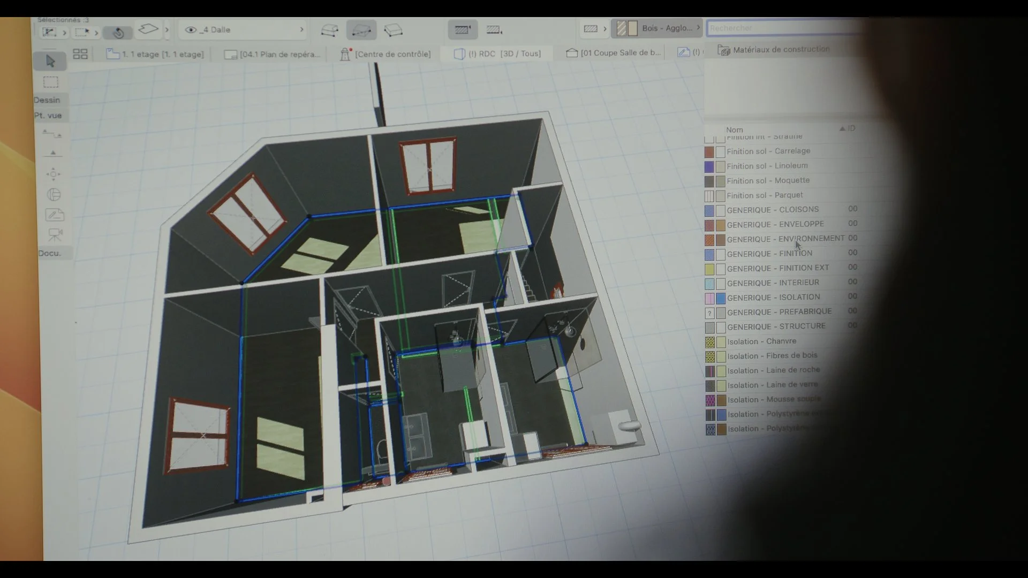
Task: Select Finition sol - Parquet material
Action: 765,195
